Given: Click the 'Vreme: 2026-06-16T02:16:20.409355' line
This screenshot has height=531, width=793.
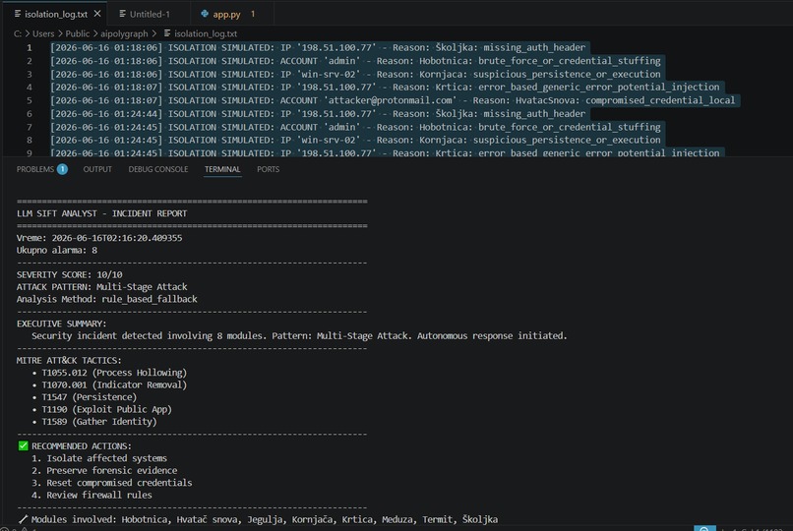Looking at the screenshot, I should coord(99,238).
